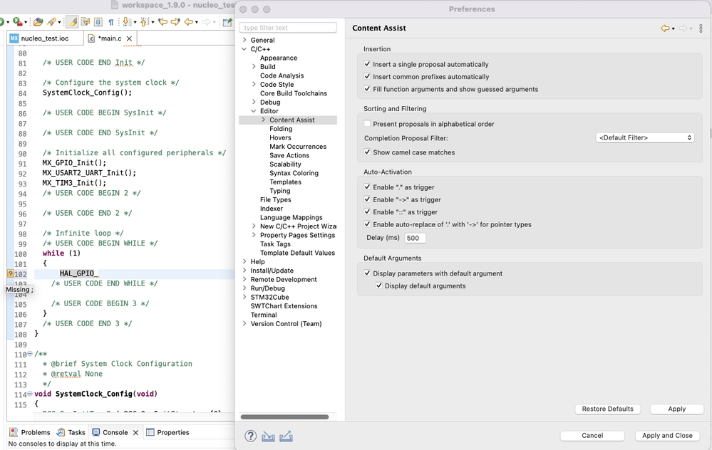The height and width of the screenshot is (450, 712).
Task: Expand the STM32Cube preferences category
Action: pos(244,297)
